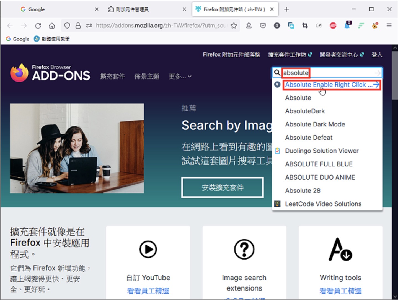Viewport: 398px width, 300px height.
Task: Select ABSOLUTE DUO ANIME suggestion
Action: tap(327, 177)
